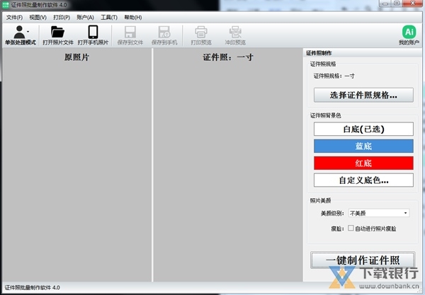This screenshot has height=295, width=425.
Task: Open the 帮助(H) menu
Action: coord(133,18)
